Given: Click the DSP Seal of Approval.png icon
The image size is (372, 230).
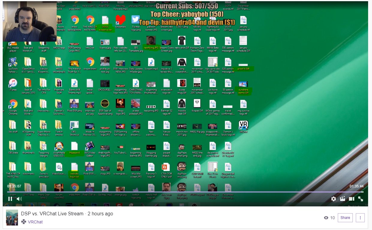Looking at the screenshot, I should (x=105, y=104).
